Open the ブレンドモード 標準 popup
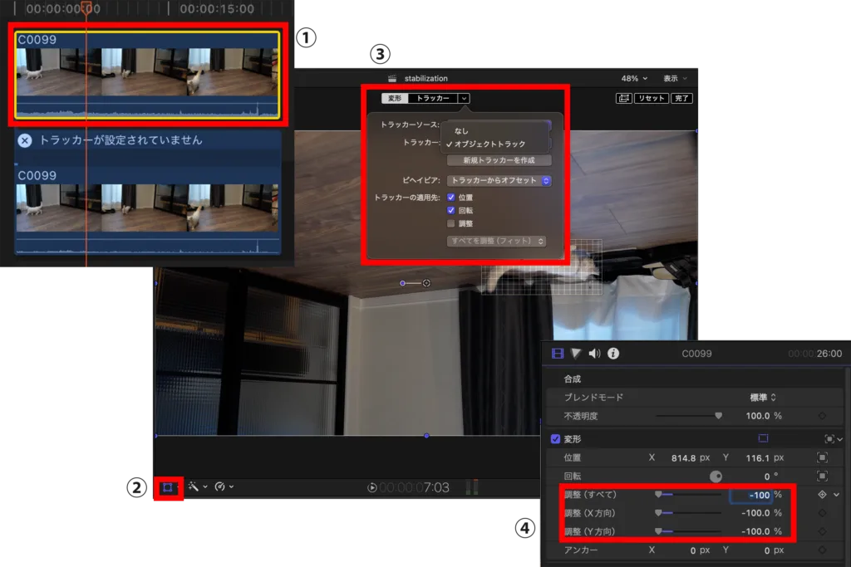The height and width of the screenshot is (567, 851). tap(763, 398)
